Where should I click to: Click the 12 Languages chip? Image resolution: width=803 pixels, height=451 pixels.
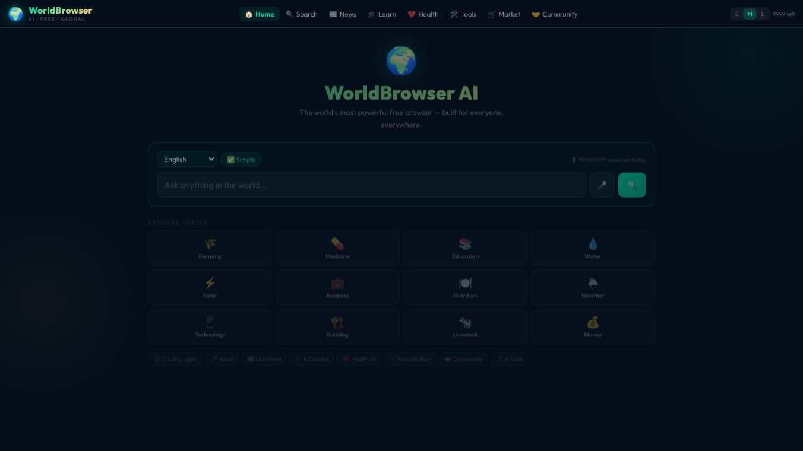(x=175, y=359)
